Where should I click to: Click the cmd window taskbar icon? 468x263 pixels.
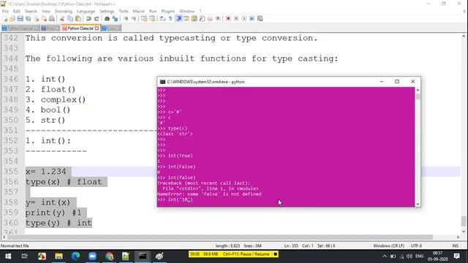[143, 256]
